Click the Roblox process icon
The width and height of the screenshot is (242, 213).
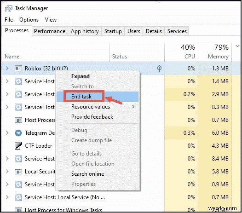[18, 69]
